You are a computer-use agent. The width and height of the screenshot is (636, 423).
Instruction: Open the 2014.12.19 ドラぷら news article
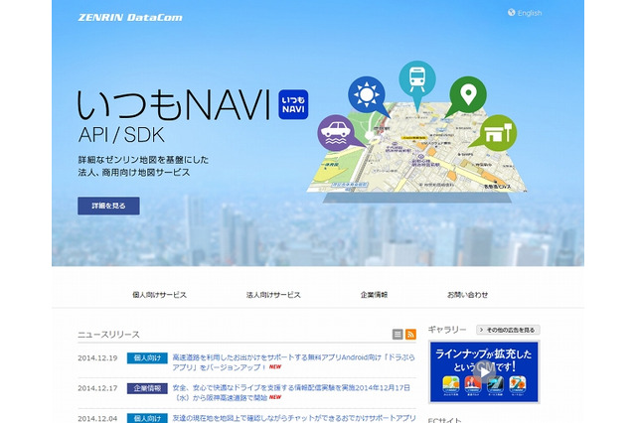[x=294, y=362]
